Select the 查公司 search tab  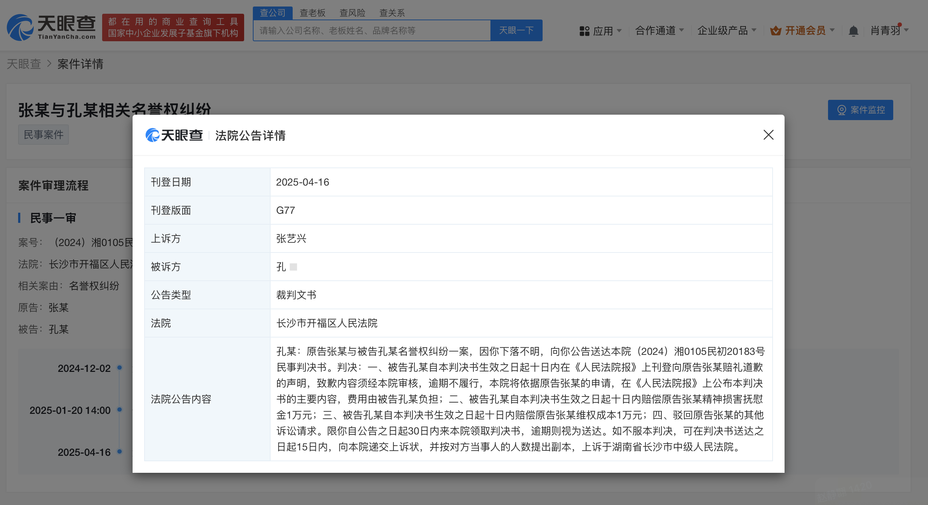(273, 13)
